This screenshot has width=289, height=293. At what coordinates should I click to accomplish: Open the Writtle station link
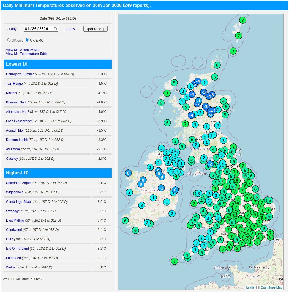coord(11,267)
